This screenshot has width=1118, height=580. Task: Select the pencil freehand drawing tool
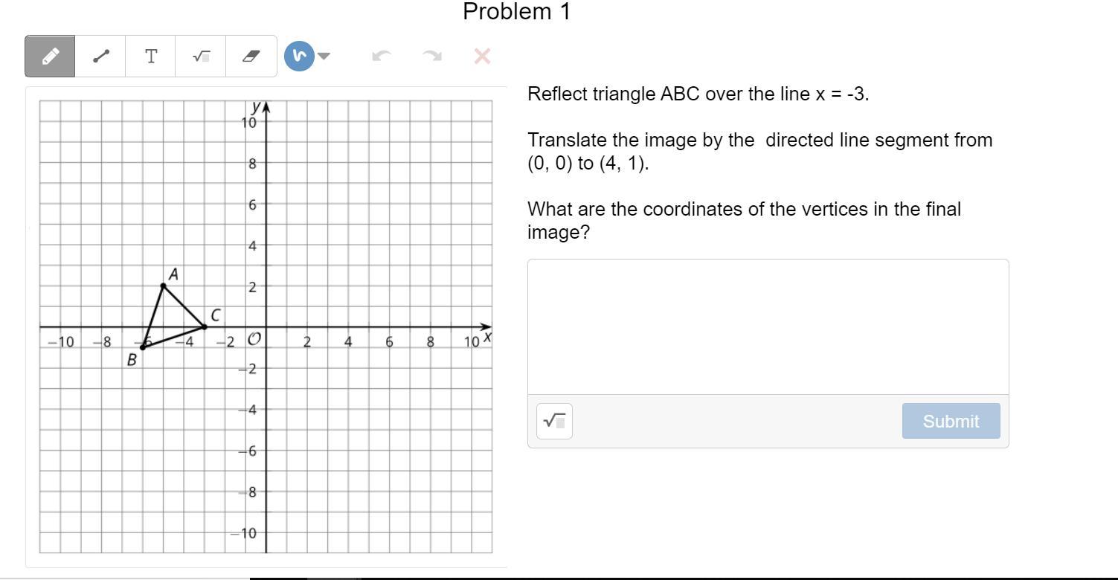click(x=50, y=56)
